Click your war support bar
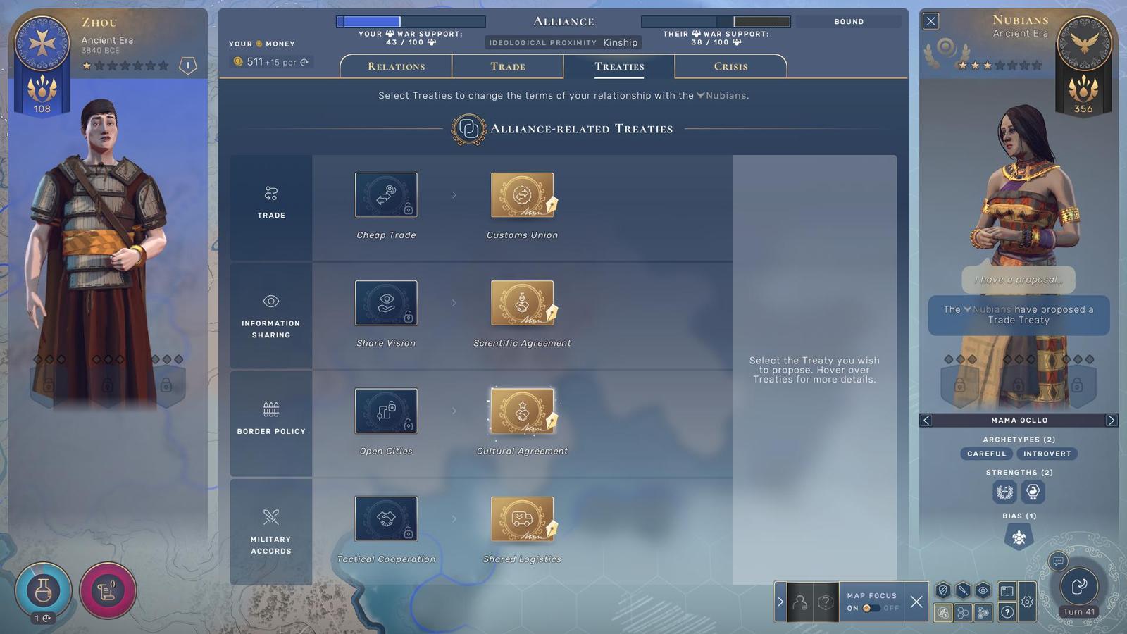The image size is (1127, 634). click(x=411, y=22)
